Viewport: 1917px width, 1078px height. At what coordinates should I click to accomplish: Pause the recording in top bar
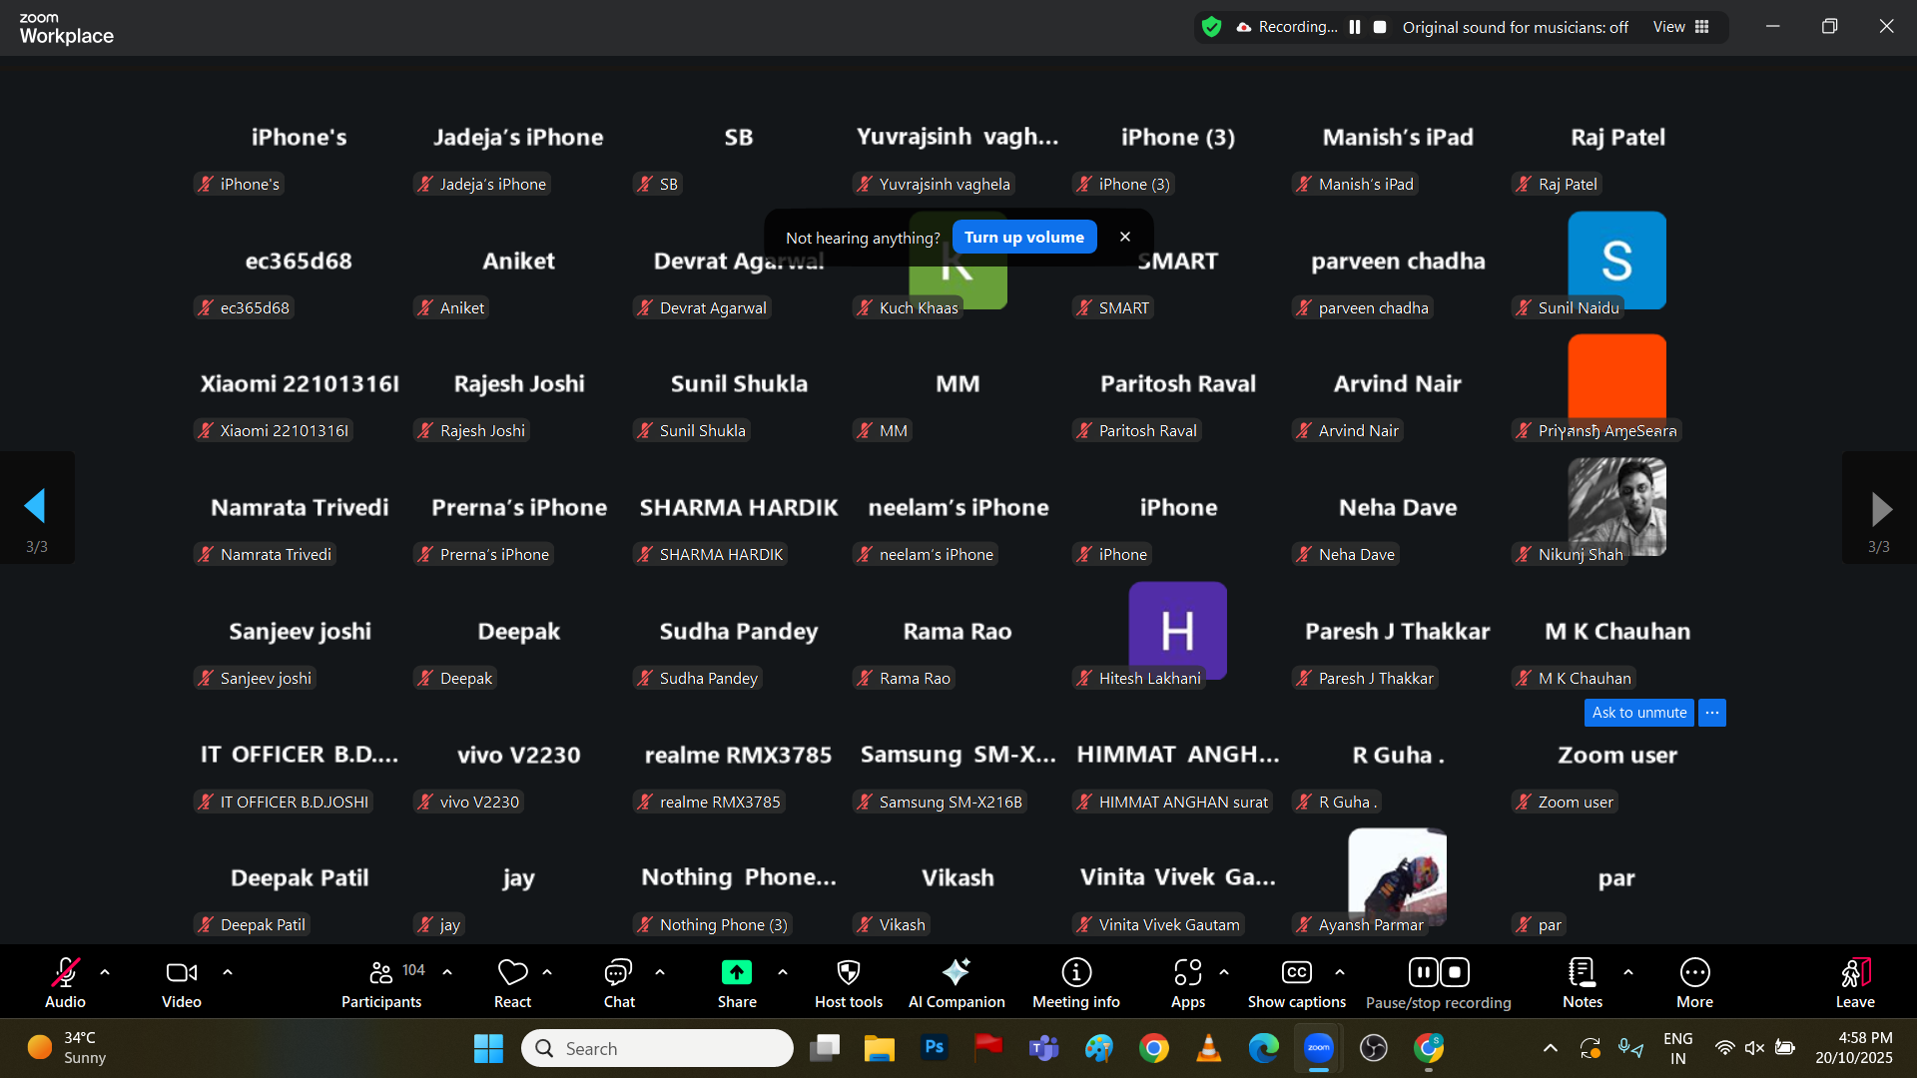[1355, 27]
